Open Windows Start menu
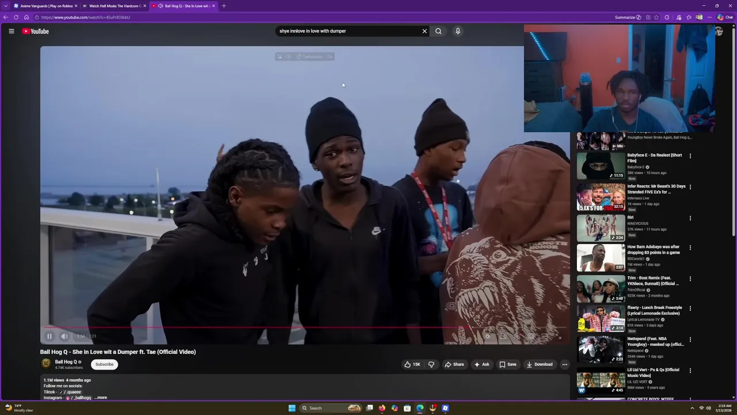 point(292,408)
